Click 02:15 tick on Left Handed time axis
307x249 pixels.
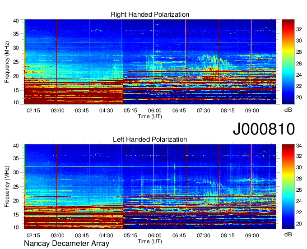[x=33, y=235]
